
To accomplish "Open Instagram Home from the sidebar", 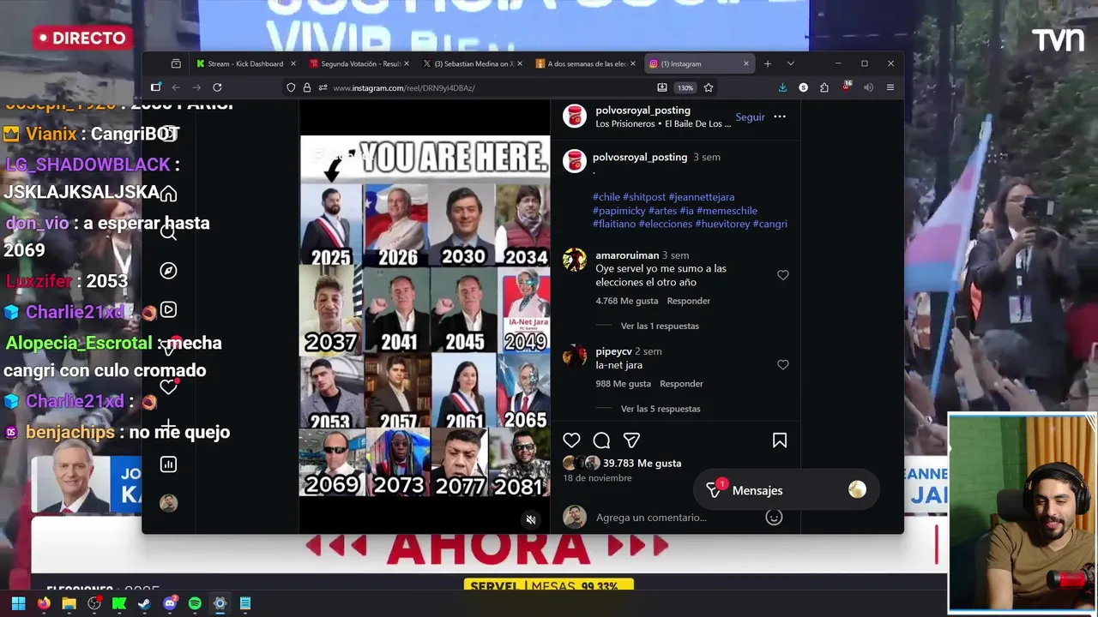I will (x=168, y=194).
